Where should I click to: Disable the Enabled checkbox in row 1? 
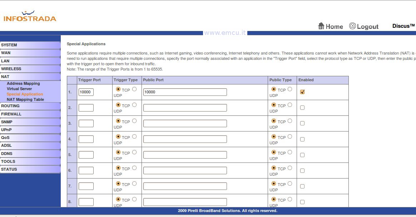click(x=302, y=92)
